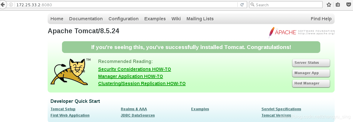The height and width of the screenshot is (122, 353).
Task: Open the Examples nav item in top bar
Action: pyautogui.click(x=155, y=19)
